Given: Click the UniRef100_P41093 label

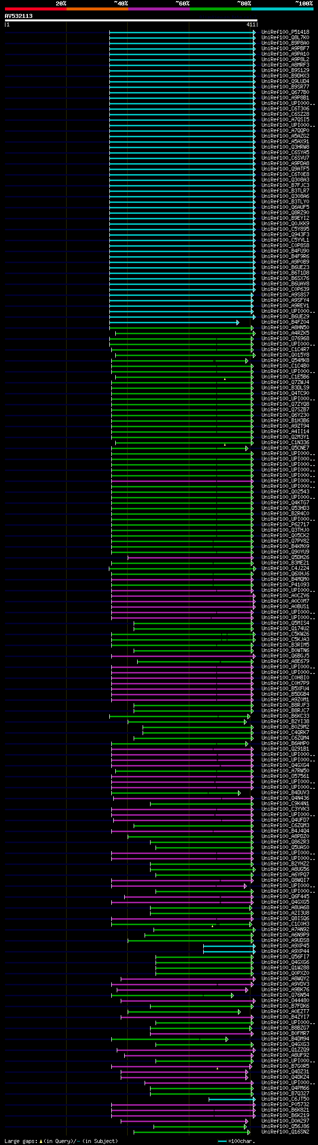Looking at the screenshot, I should [x=285, y=585].
